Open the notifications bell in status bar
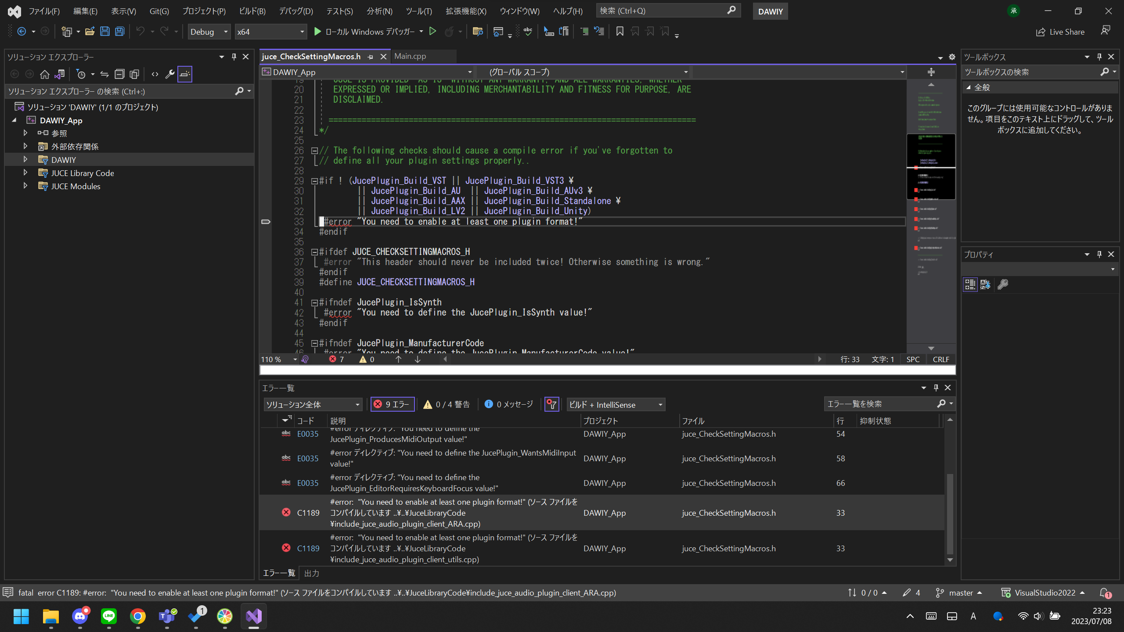The width and height of the screenshot is (1124, 632). pos(1105,593)
